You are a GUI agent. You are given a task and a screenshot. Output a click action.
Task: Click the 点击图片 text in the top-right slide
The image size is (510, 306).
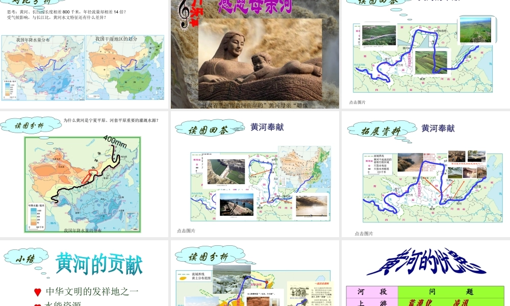(x=357, y=102)
